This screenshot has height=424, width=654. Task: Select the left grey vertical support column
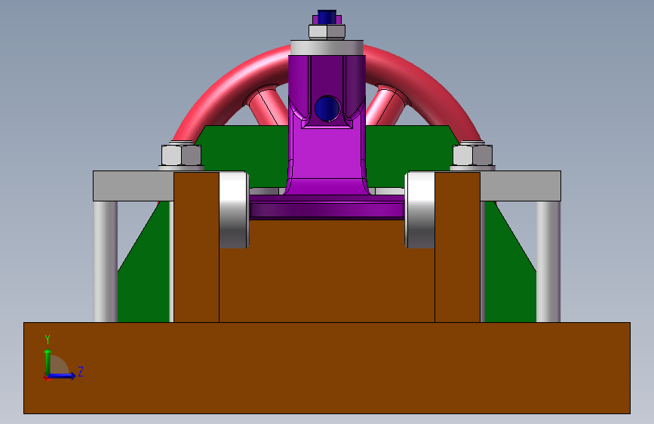click(x=105, y=261)
